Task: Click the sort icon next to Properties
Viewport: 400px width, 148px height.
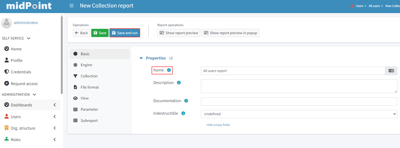Action: tap(171, 58)
